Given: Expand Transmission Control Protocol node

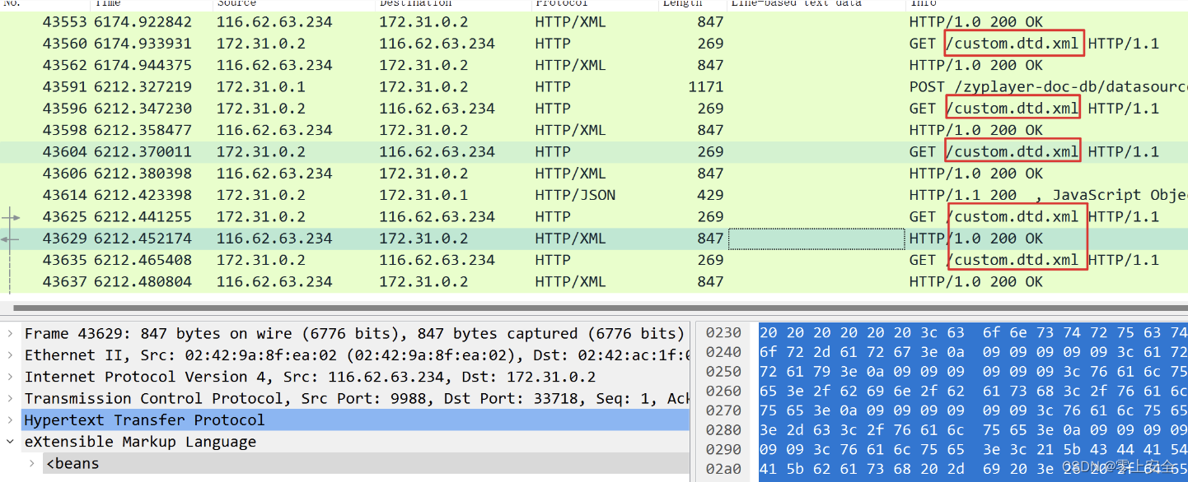Looking at the screenshot, I should 10,398.
